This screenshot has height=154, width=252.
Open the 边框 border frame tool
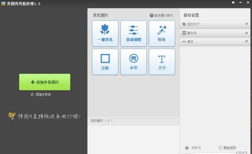pyautogui.click(x=105, y=62)
